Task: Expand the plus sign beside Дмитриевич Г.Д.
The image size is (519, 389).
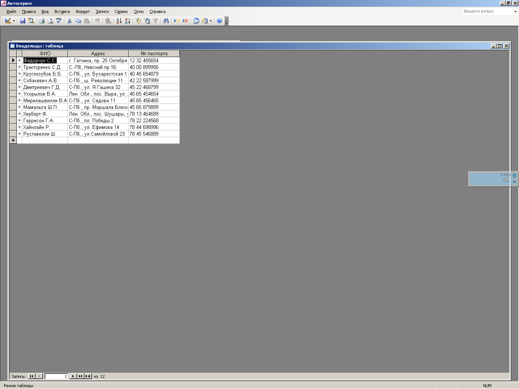Action: 19,87
